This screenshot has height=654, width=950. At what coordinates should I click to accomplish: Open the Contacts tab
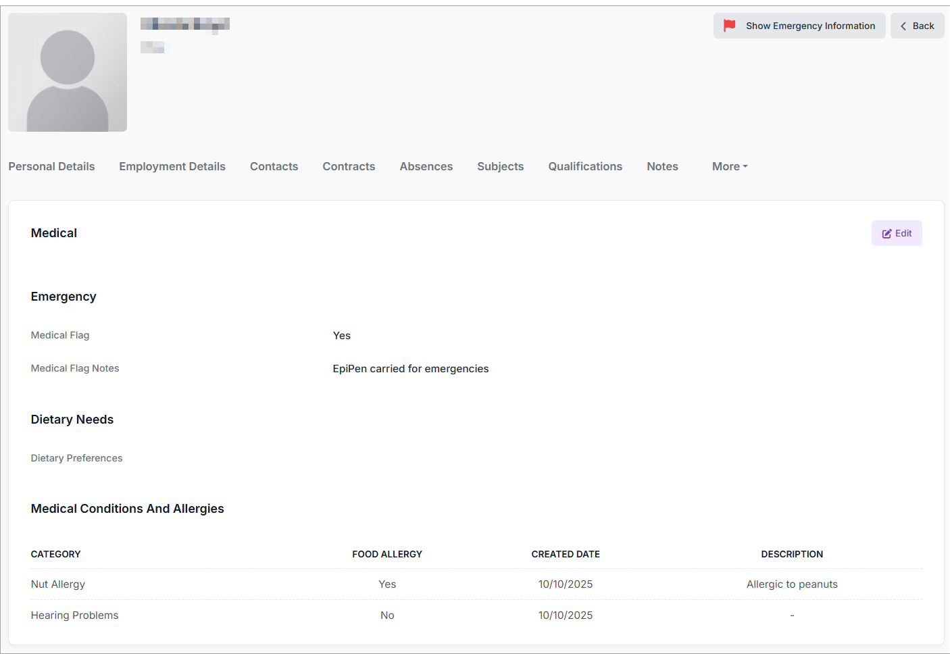(274, 166)
